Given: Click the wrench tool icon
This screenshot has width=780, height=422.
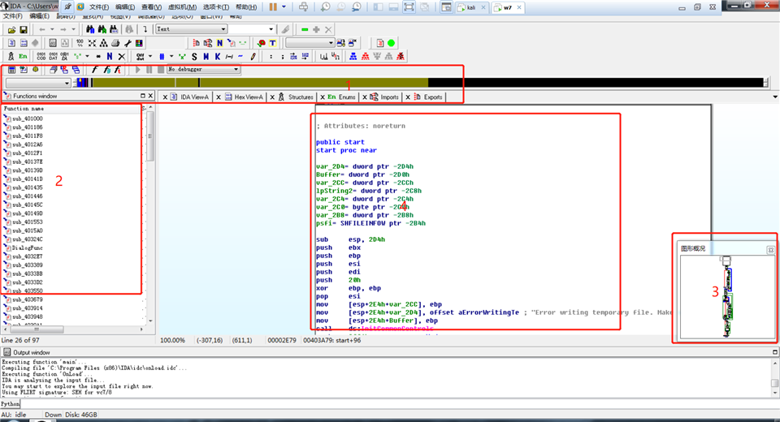Looking at the screenshot, I should 128,43.
